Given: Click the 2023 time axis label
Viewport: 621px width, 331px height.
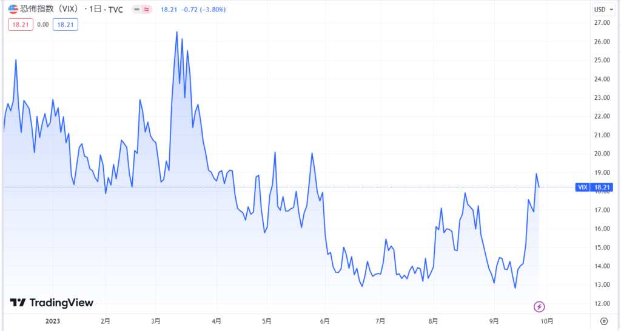Looking at the screenshot, I should 53,321.
